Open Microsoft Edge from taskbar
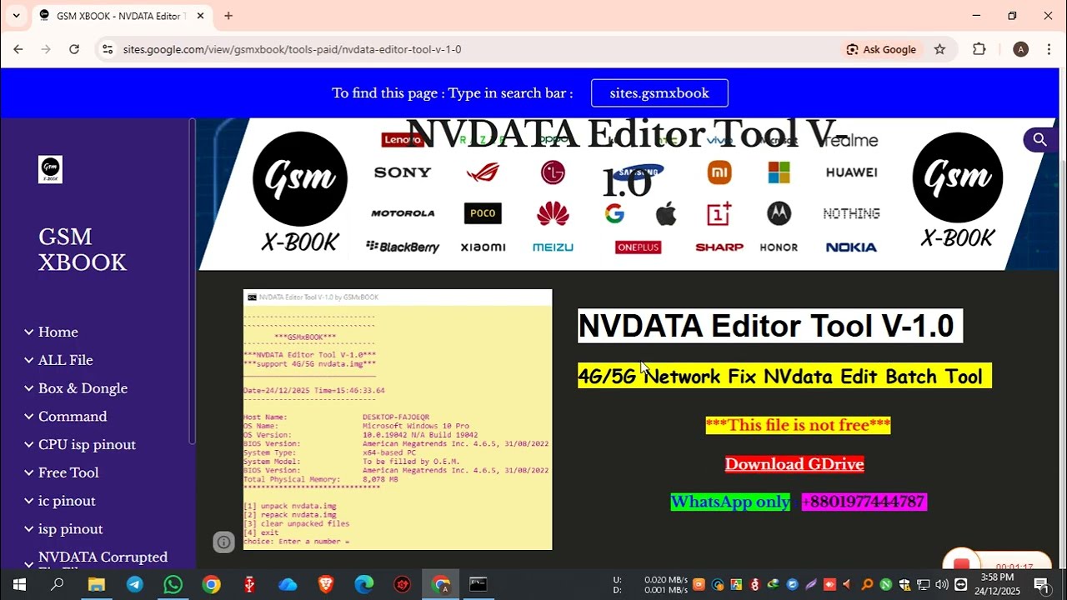Image resolution: width=1067 pixels, height=600 pixels. [x=364, y=584]
